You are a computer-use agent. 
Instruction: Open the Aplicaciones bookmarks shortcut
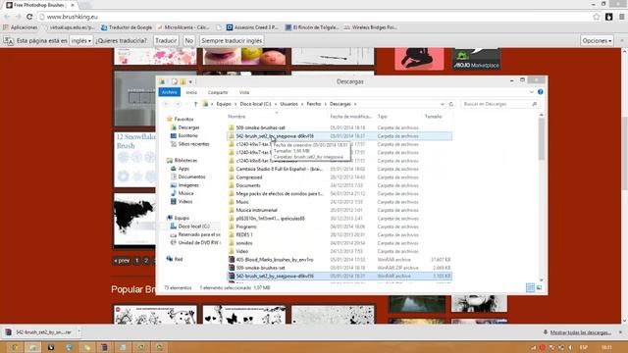click(x=21, y=27)
